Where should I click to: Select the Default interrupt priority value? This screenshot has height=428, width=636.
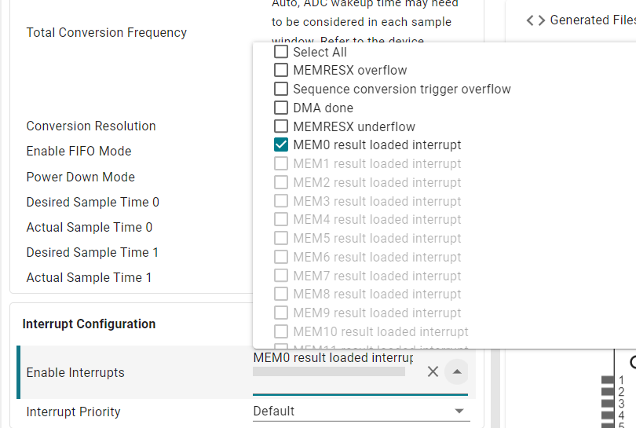click(274, 412)
